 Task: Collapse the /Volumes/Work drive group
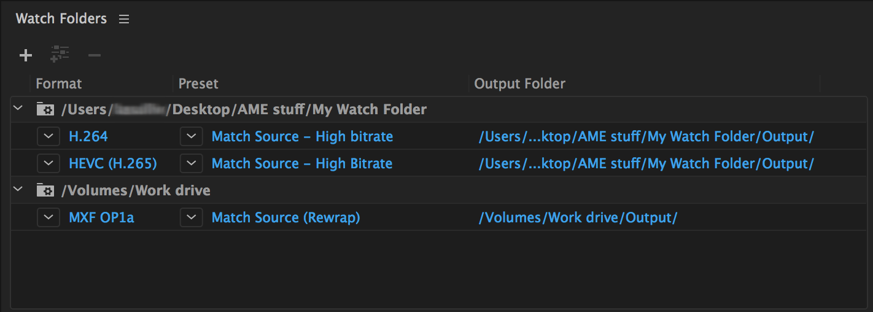[18, 190]
